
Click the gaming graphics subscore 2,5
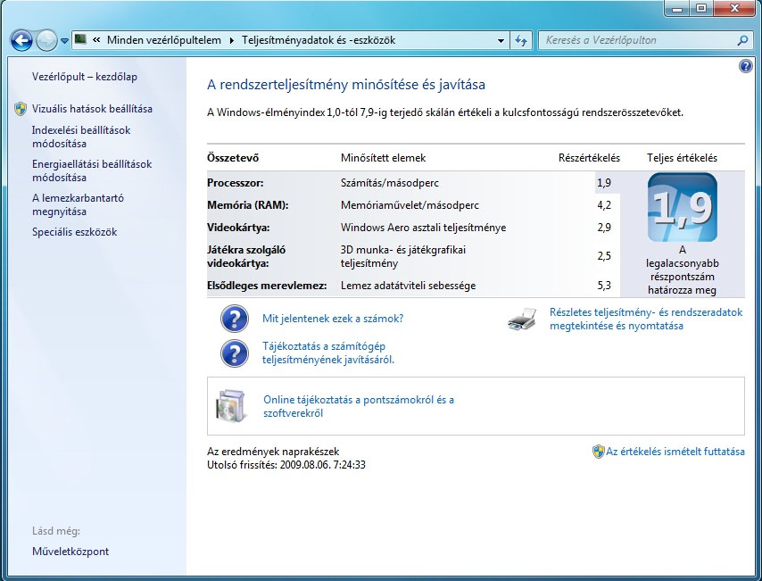click(x=604, y=256)
